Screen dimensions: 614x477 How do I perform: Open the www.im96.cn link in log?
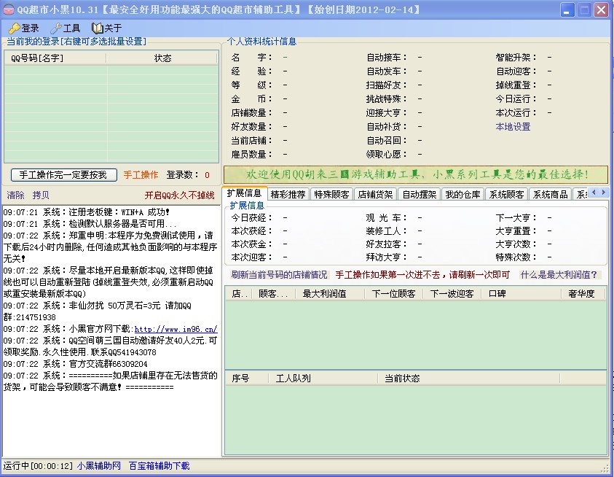176,329
